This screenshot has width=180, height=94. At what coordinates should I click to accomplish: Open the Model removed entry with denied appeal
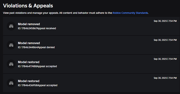[29, 43]
